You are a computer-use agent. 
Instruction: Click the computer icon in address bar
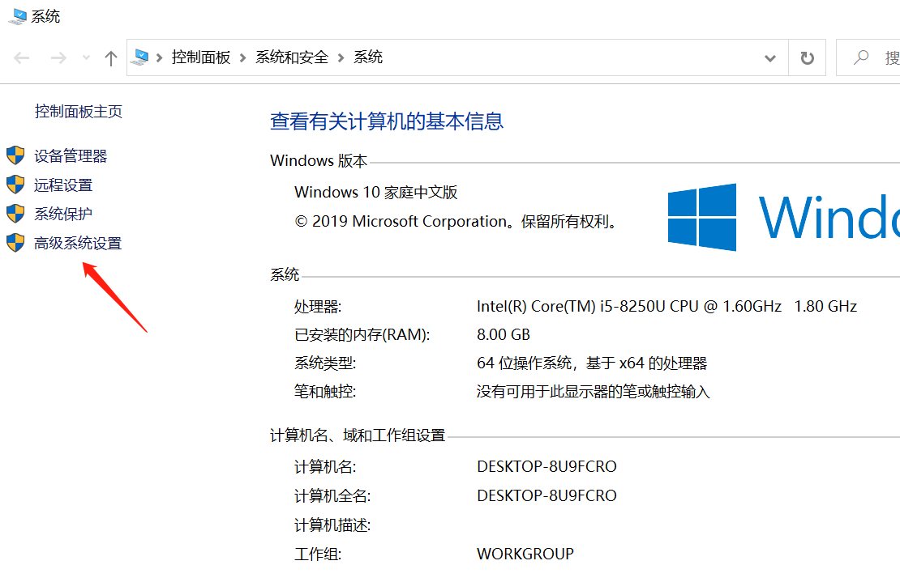point(140,57)
